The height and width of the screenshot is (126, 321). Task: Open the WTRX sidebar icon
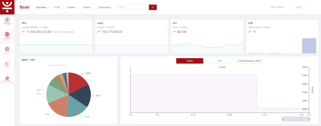(7, 49)
